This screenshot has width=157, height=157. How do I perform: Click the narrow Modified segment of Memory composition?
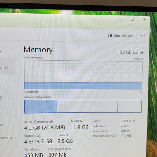point(56,106)
